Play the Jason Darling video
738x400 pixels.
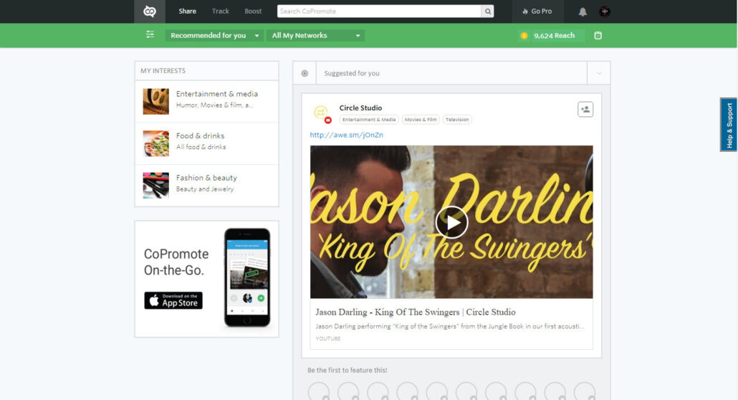(x=452, y=222)
